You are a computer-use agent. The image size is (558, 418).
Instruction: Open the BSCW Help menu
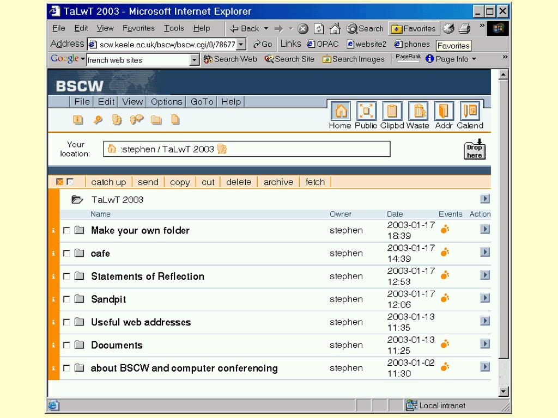tap(231, 102)
